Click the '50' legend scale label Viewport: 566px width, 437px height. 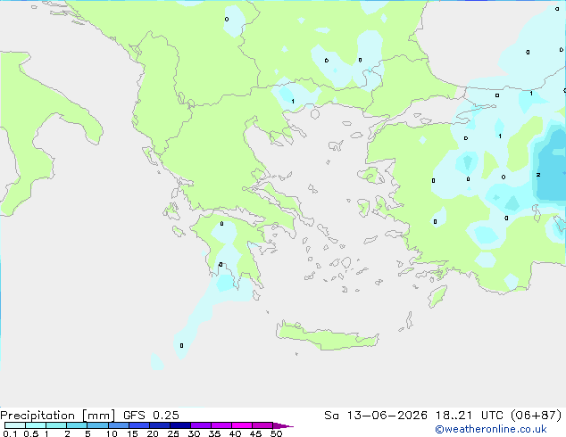pyautogui.click(x=277, y=433)
